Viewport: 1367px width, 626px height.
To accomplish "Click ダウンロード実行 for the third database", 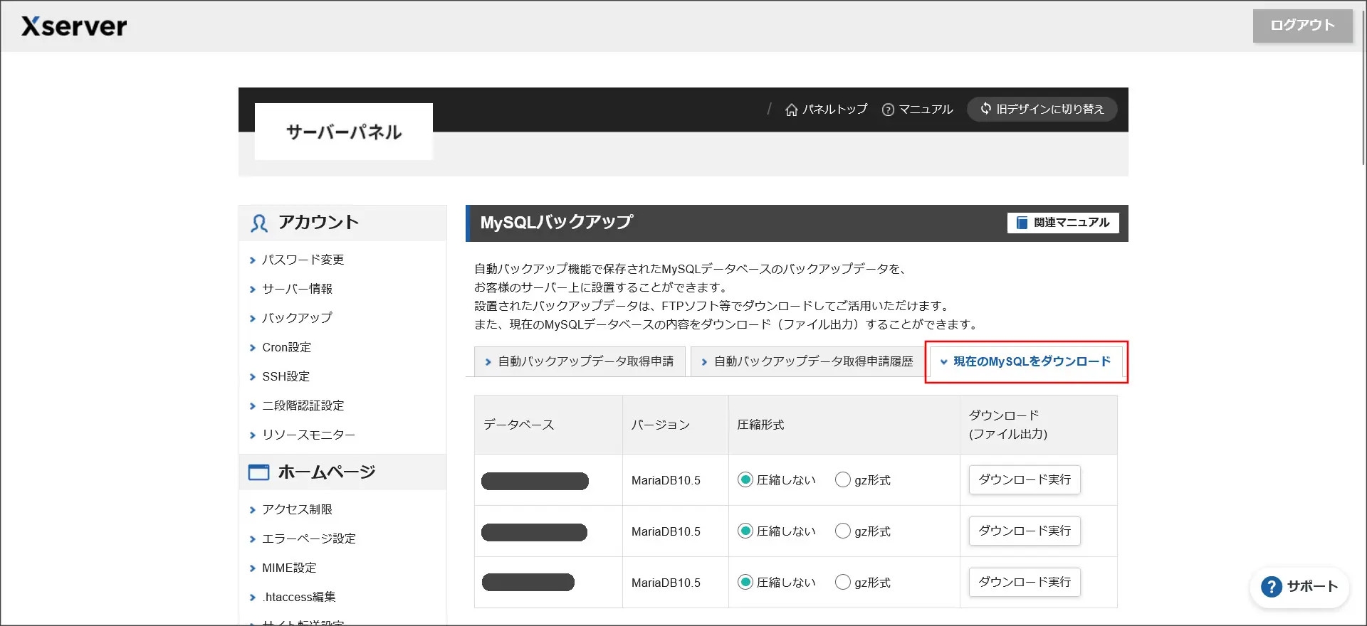I will [x=1025, y=582].
